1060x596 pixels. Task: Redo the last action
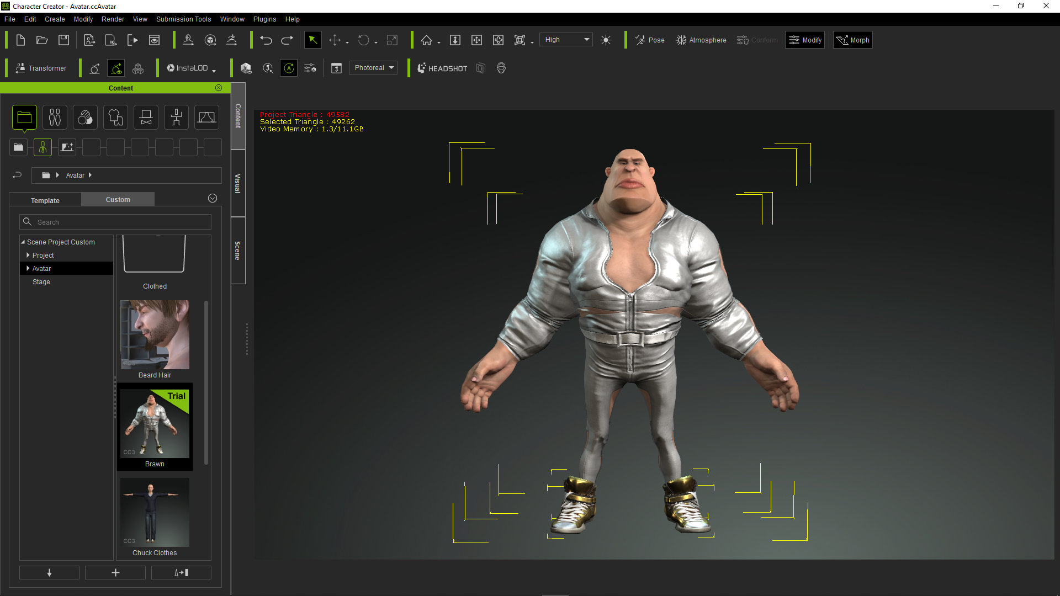coord(287,40)
